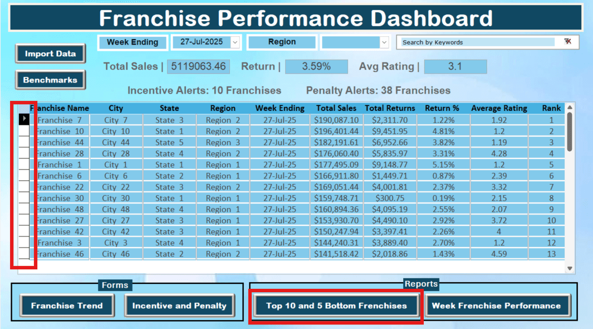The width and height of the screenshot is (593, 329).
Task: Select the Franchise 7 record selector
Action: (x=23, y=119)
